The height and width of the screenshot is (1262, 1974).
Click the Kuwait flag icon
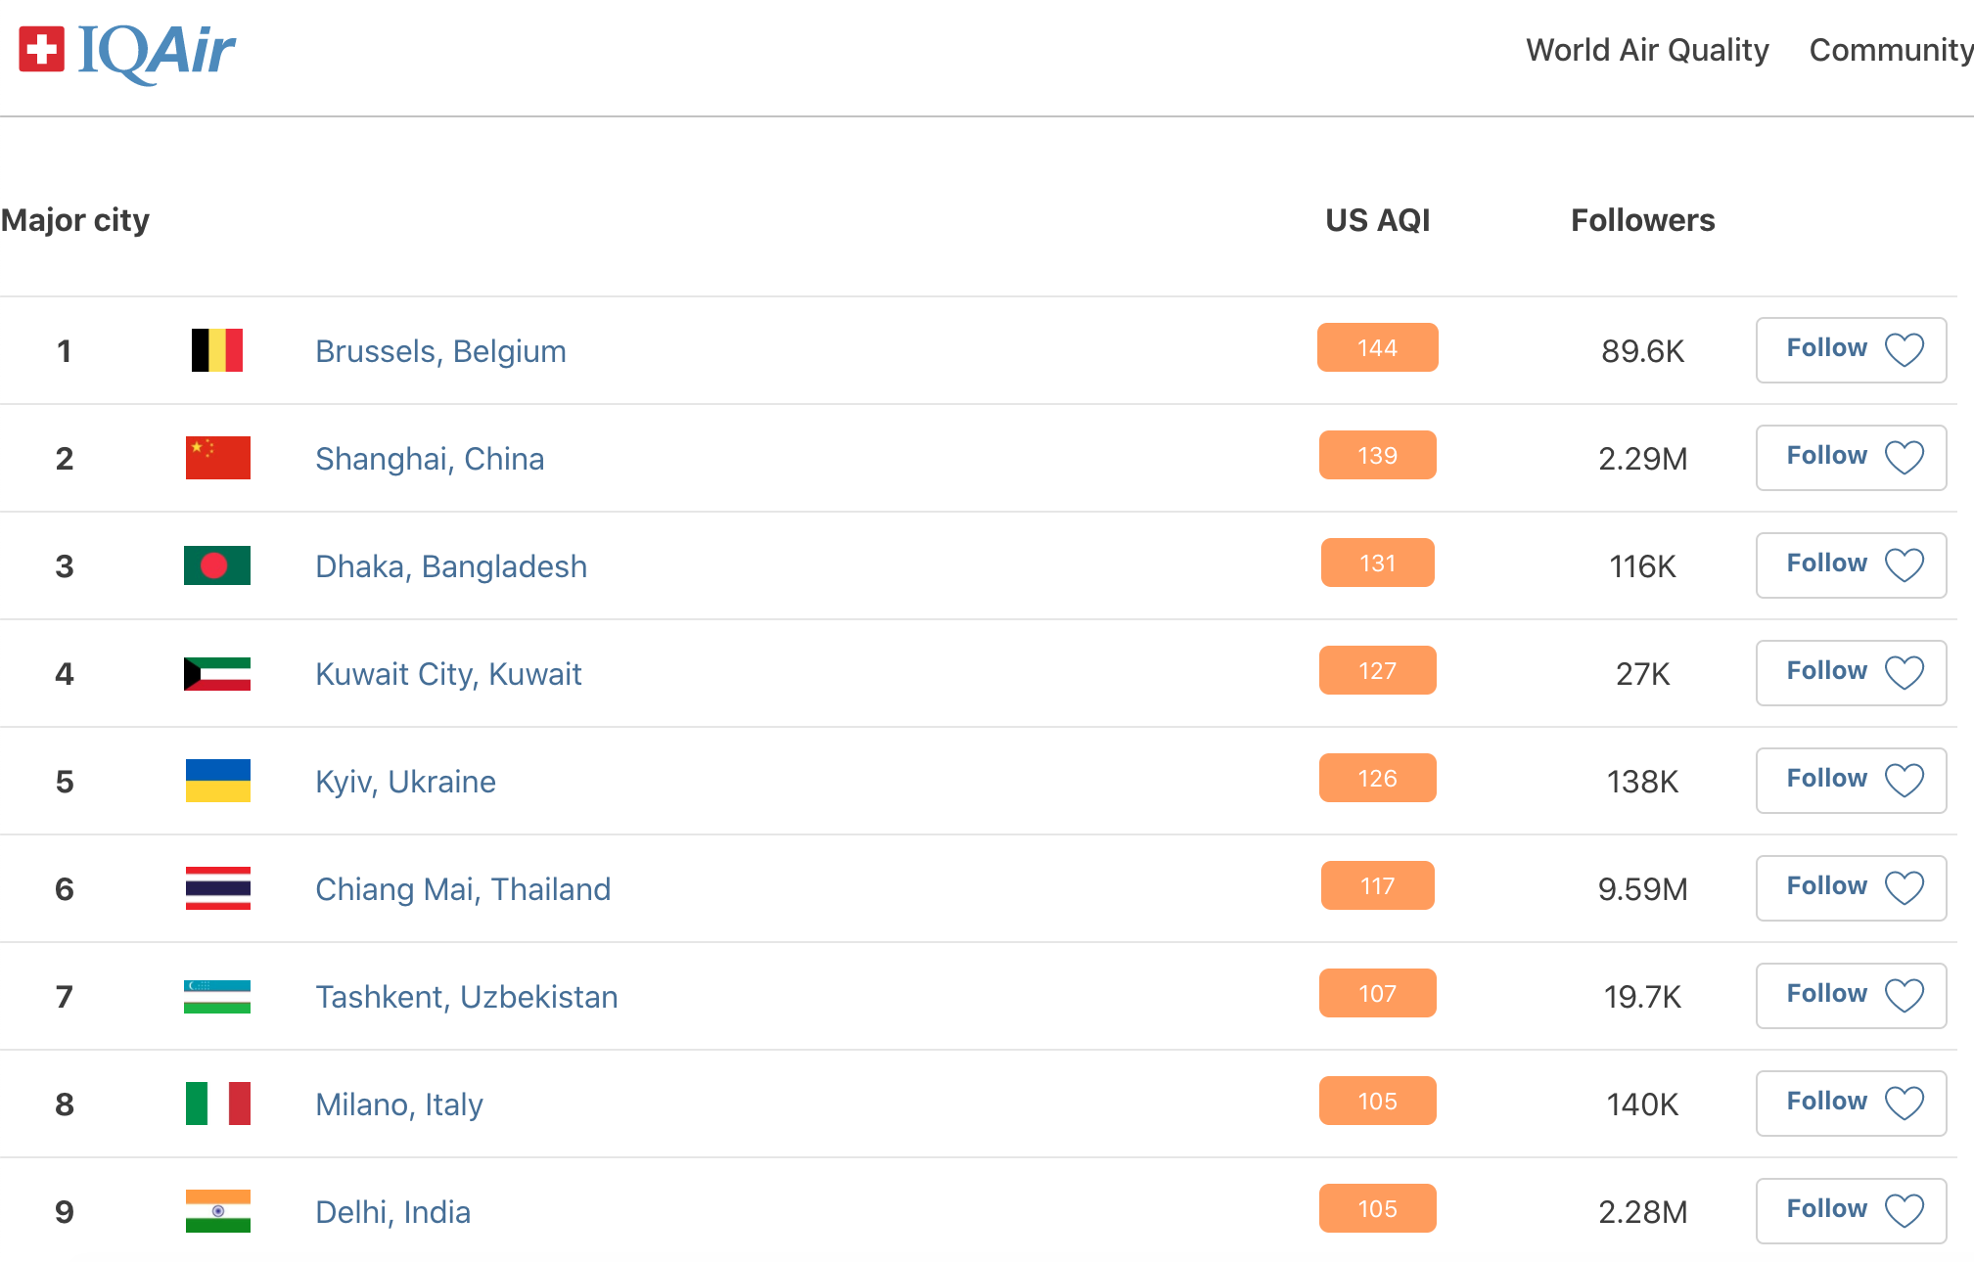click(x=217, y=673)
